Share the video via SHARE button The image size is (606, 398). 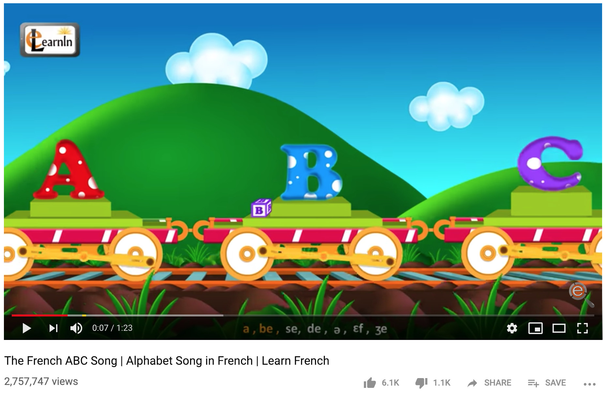coord(489,383)
